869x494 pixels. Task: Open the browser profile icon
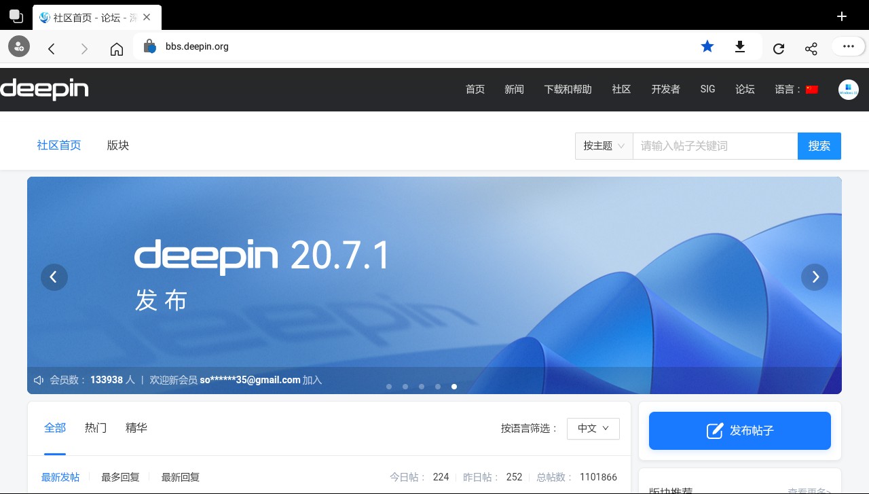pos(19,46)
